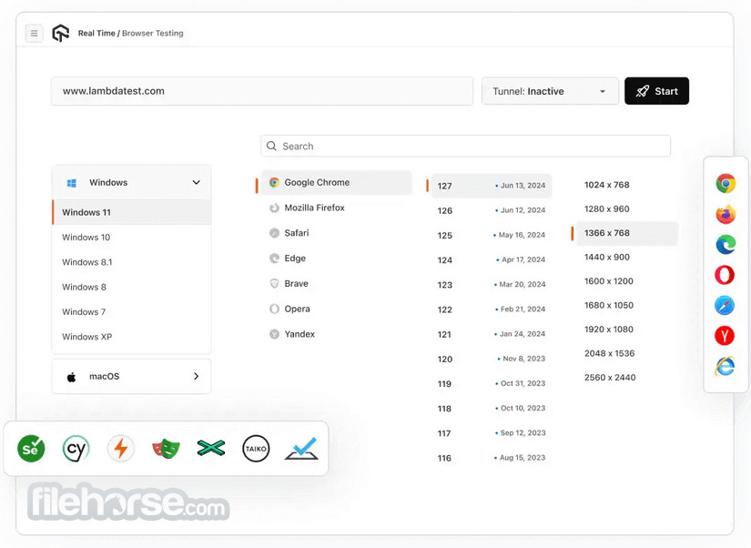Select Chrome version 126
This screenshot has height=548, width=751.
point(492,210)
